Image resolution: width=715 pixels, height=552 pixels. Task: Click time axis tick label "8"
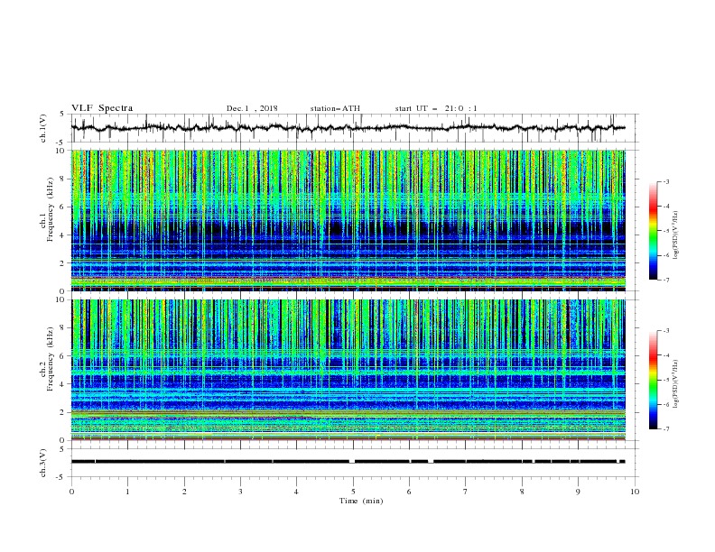tap(522, 492)
